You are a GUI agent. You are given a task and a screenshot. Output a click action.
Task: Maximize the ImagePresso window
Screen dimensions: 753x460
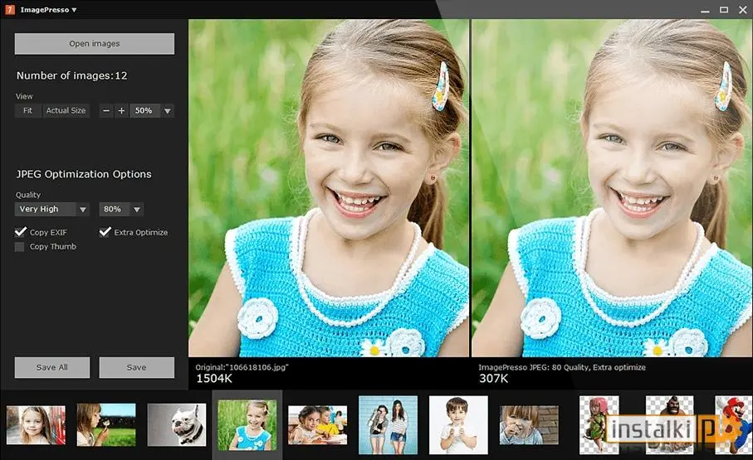tap(724, 10)
